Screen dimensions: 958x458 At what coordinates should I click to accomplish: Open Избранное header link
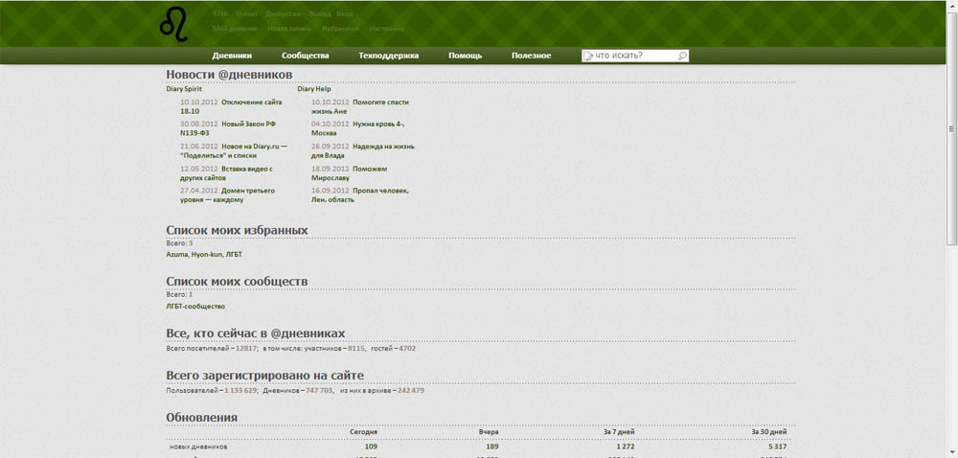tap(340, 28)
